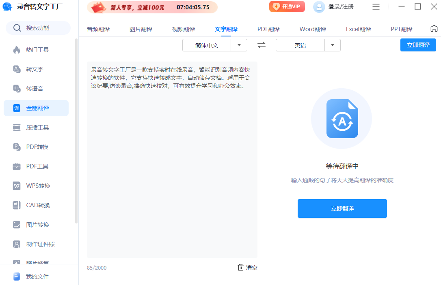Open 我的文件 at sidebar bottom
The height and width of the screenshot is (285, 441).
tap(36, 276)
